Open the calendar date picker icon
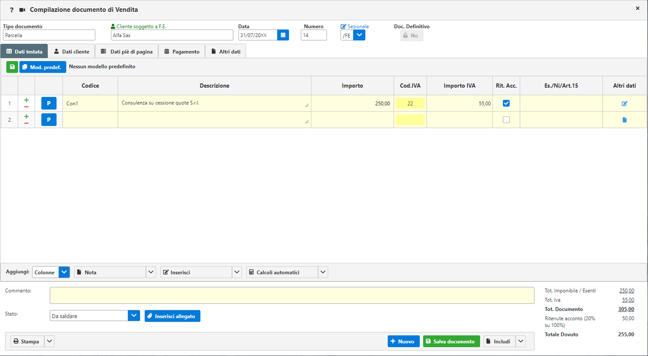The height and width of the screenshot is (356, 648). click(283, 35)
